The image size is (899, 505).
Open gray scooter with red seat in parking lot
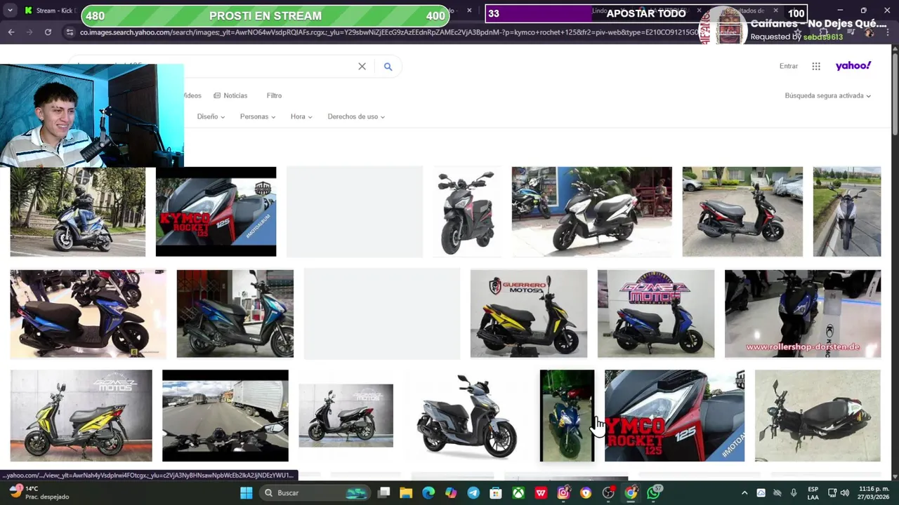pos(742,212)
